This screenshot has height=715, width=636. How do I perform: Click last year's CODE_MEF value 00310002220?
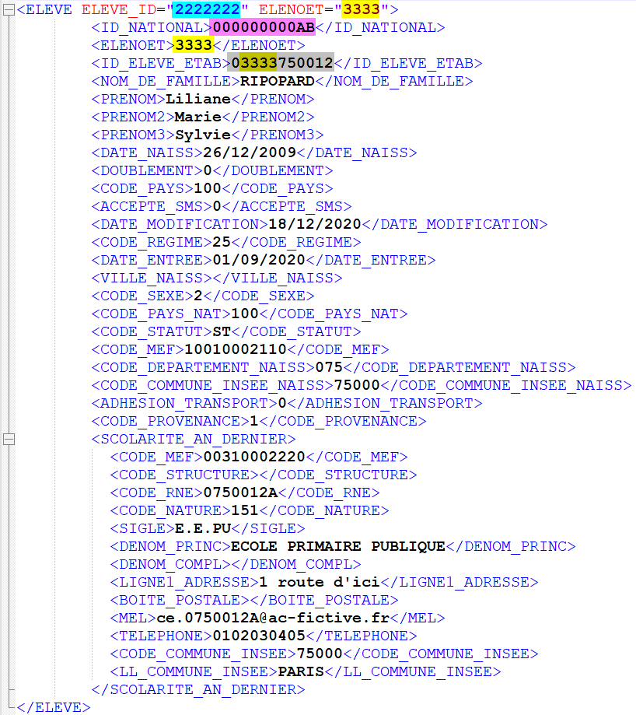(254, 457)
